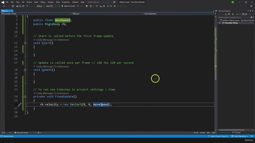Toggle Solution Explorer auto-hide pin
255x143 pixels.
click(251, 11)
